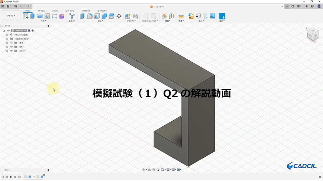Select the Fillet tool
The height and width of the screenshot is (181, 323).
pos(89,16)
